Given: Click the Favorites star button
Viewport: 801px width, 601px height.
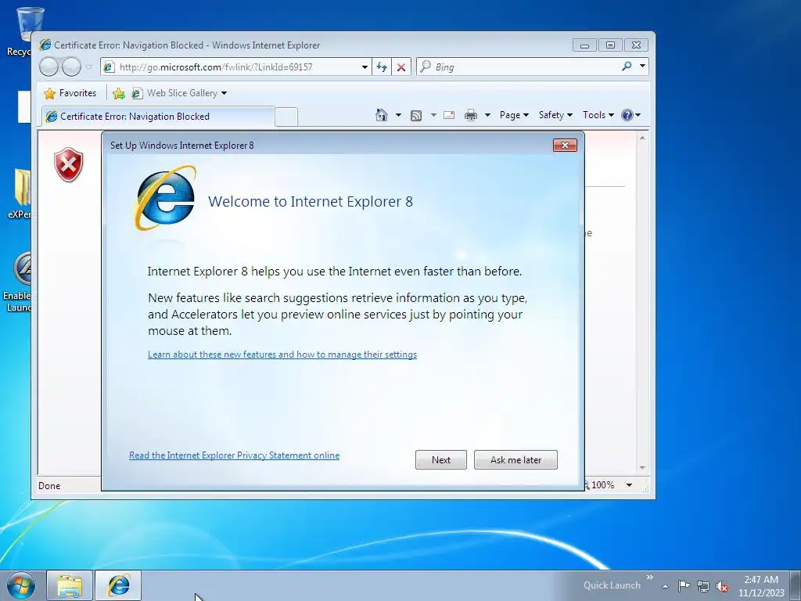Looking at the screenshot, I should pyautogui.click(x=70, y=93).
